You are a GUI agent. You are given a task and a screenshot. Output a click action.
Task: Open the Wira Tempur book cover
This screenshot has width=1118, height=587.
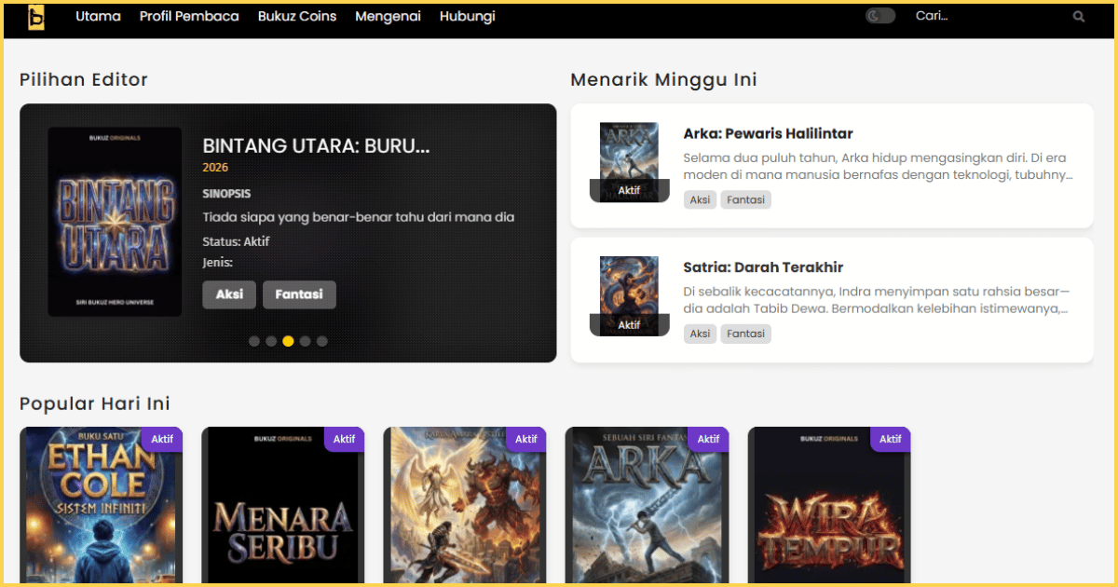click(x=829, y=506)
